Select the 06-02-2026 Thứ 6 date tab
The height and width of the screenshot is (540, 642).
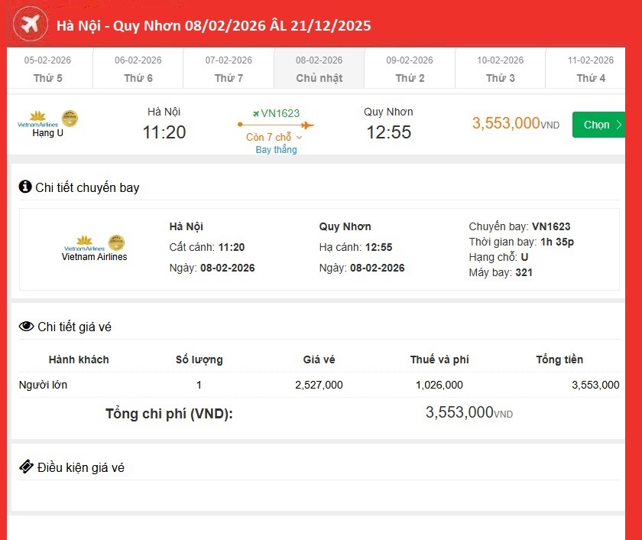tap(138, 69)
